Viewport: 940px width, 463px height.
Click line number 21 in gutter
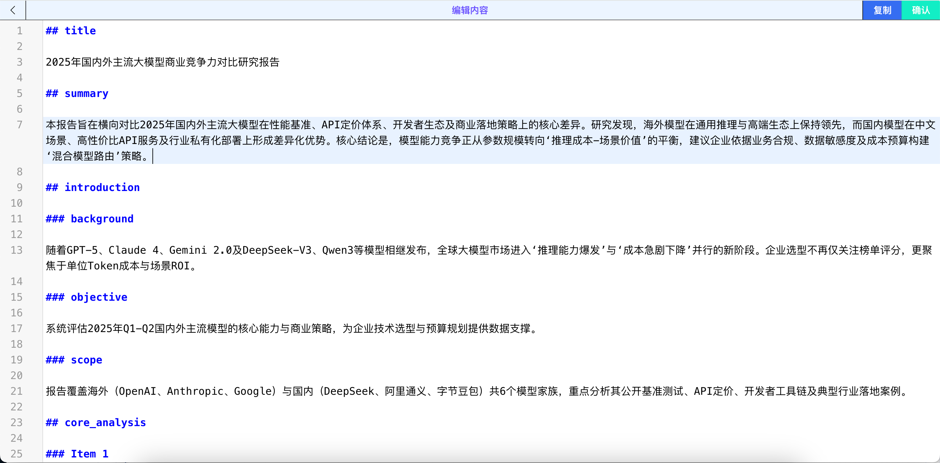coord(16,391)
